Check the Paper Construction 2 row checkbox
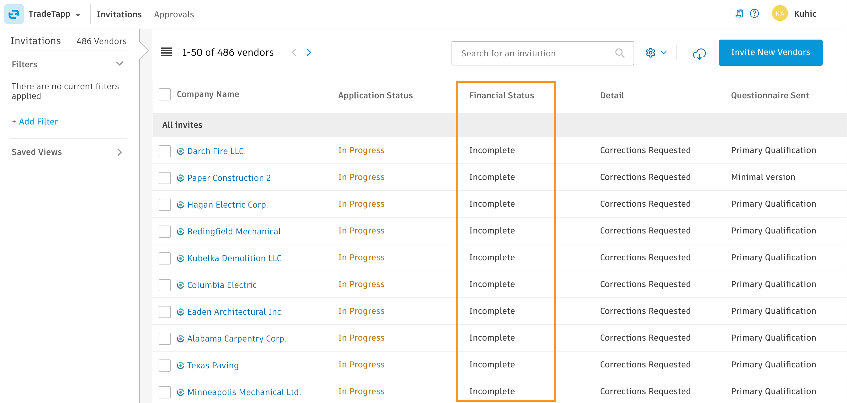This screenshot has width=847, height=403. pyautogui.click(x=164, y=178)
